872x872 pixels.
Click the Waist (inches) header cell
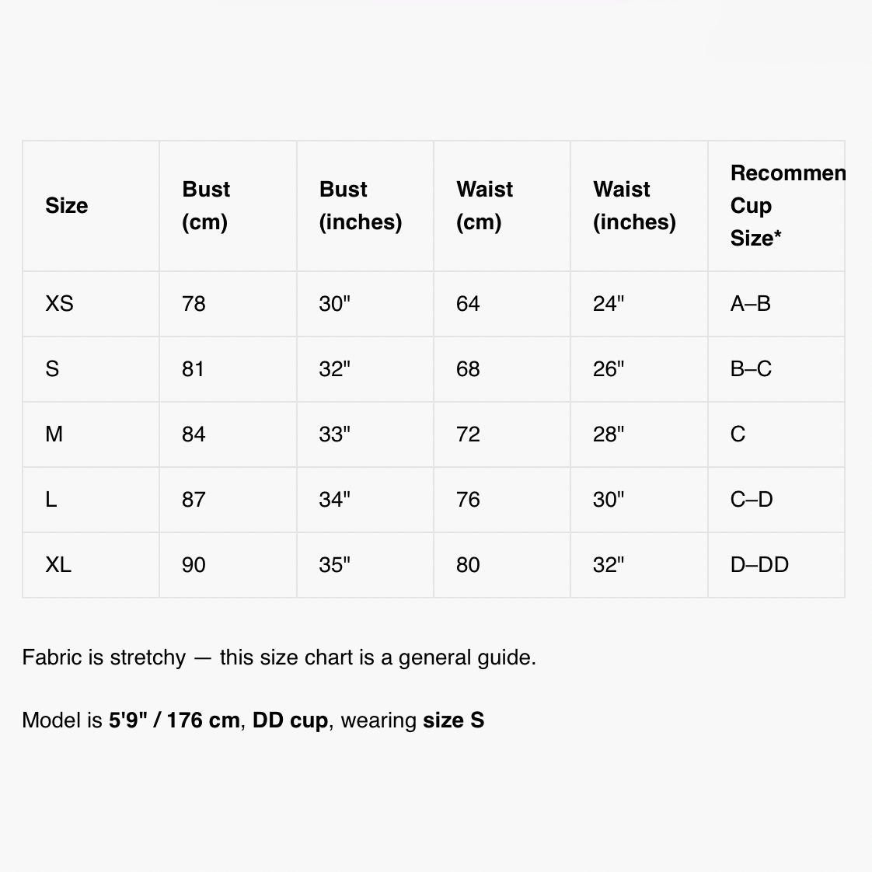pyautogui.click(x=634, y=206)
